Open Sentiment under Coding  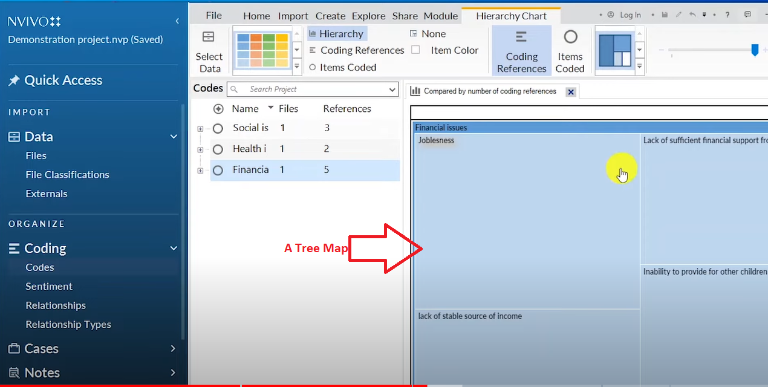click(48, 287)
